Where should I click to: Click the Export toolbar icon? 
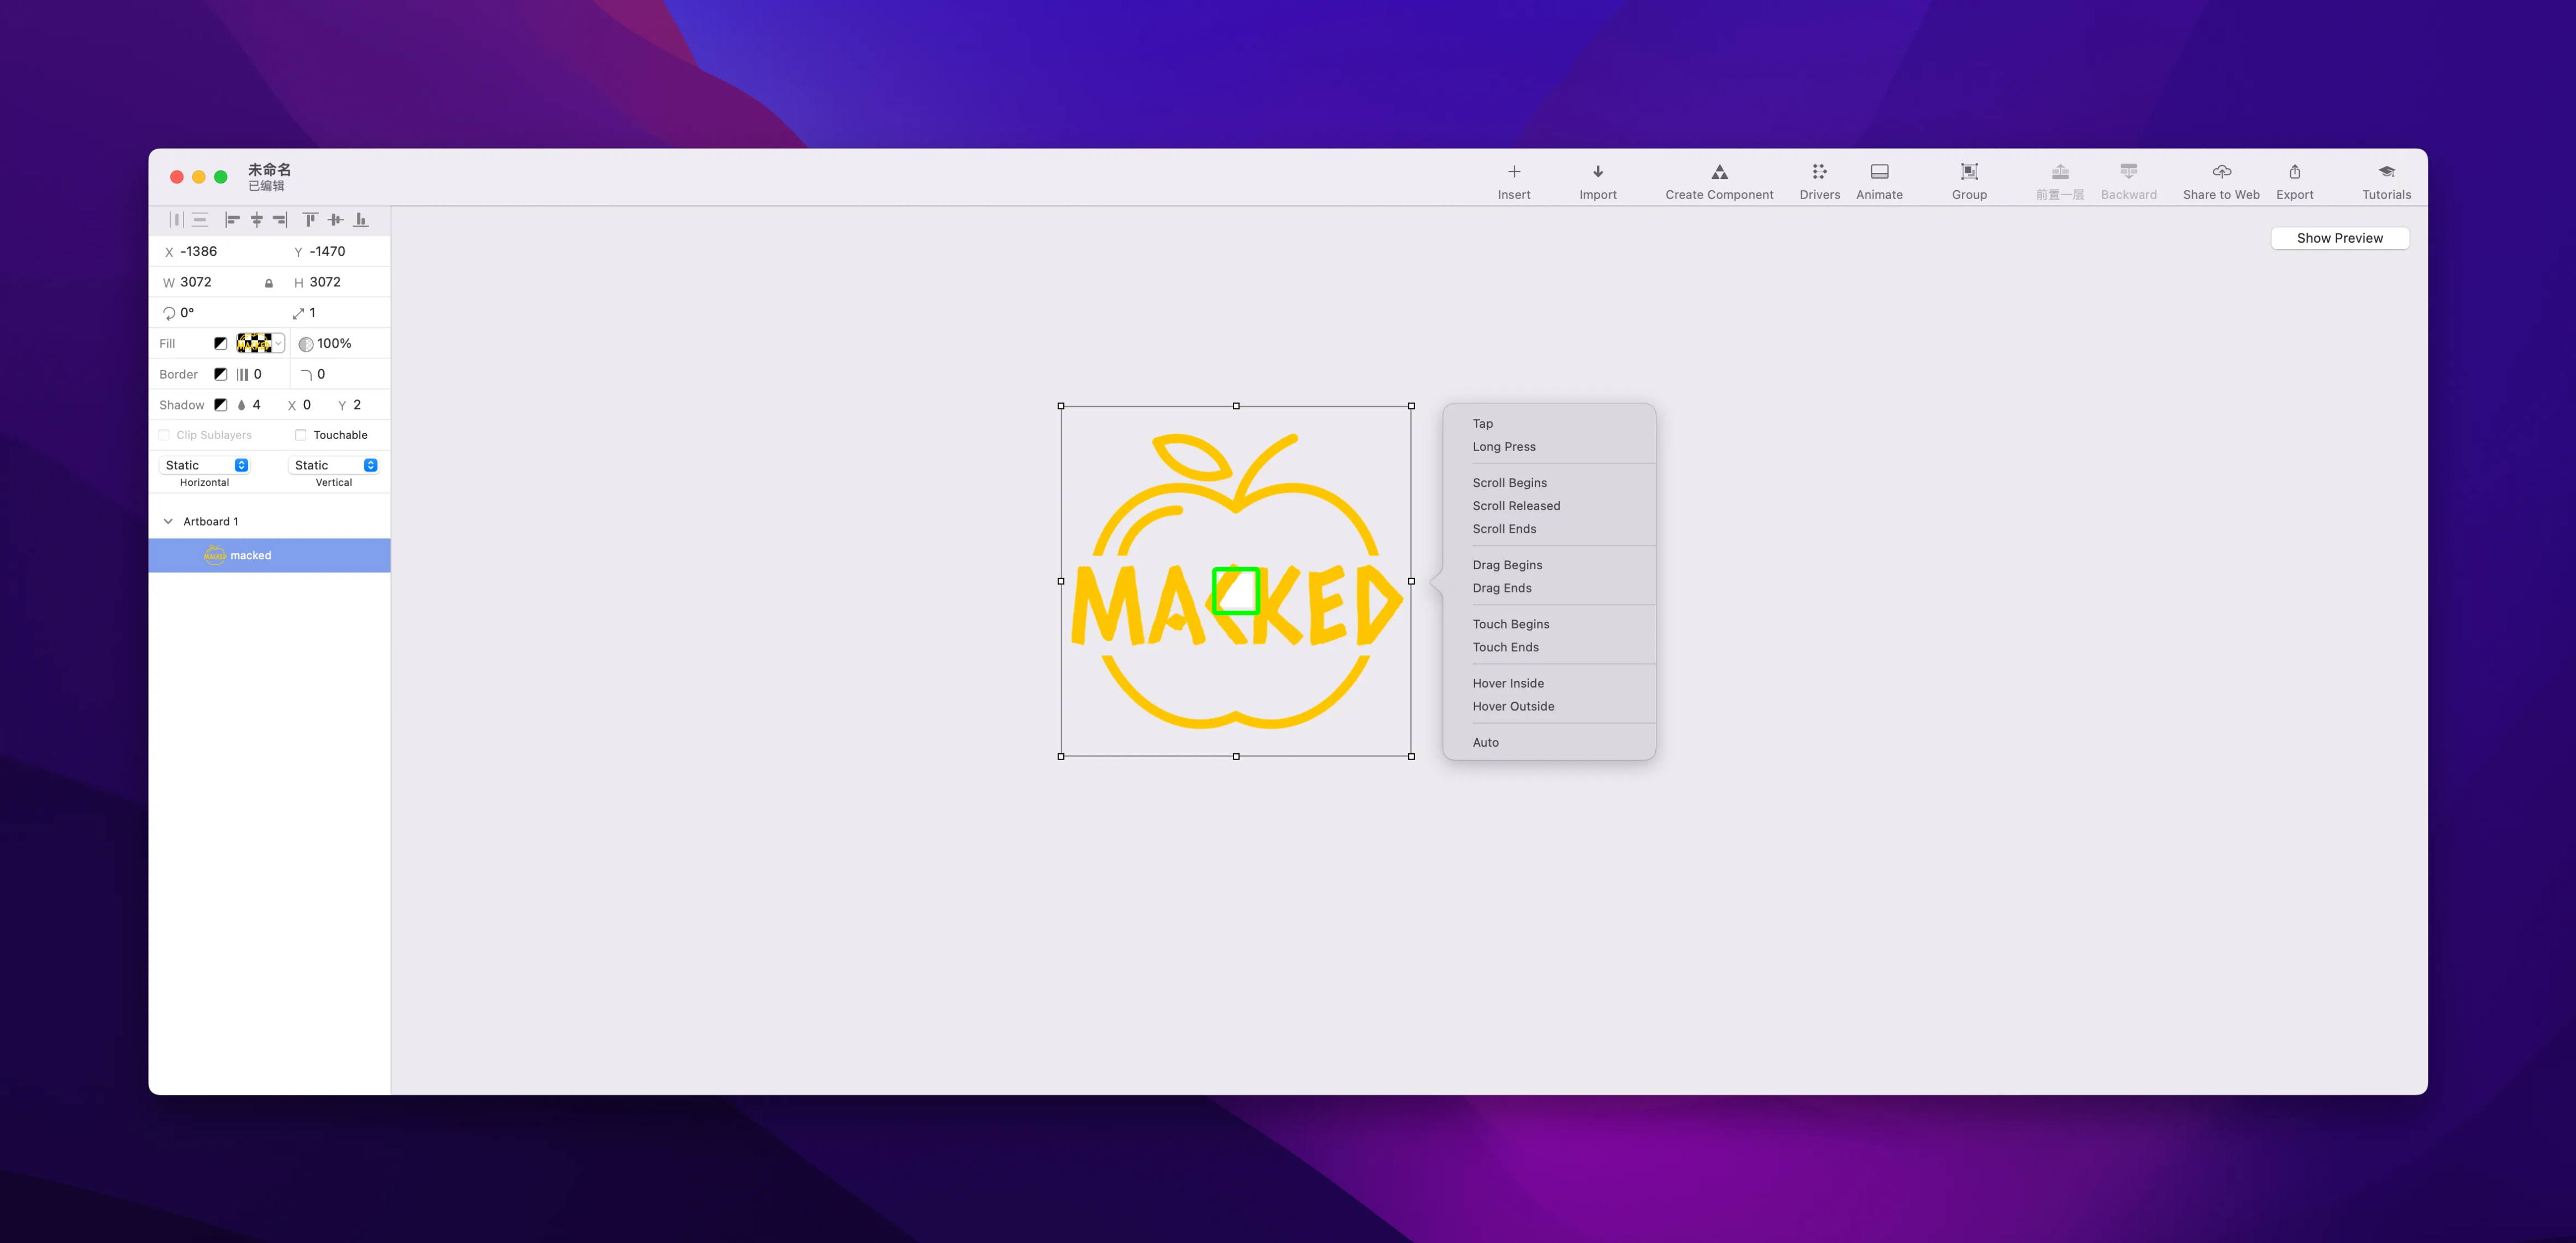coord(2294,172)
